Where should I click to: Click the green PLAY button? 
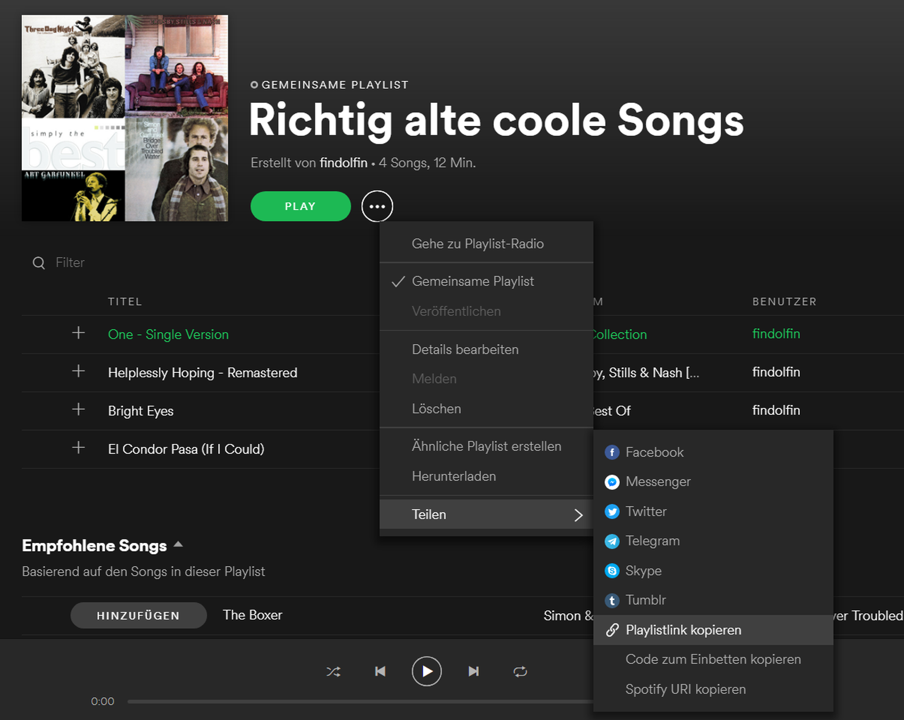(300, 206)
